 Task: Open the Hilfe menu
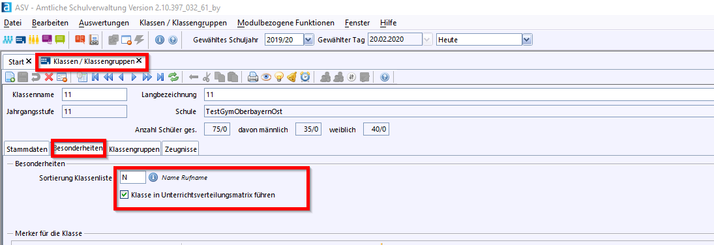pos(388,23)
